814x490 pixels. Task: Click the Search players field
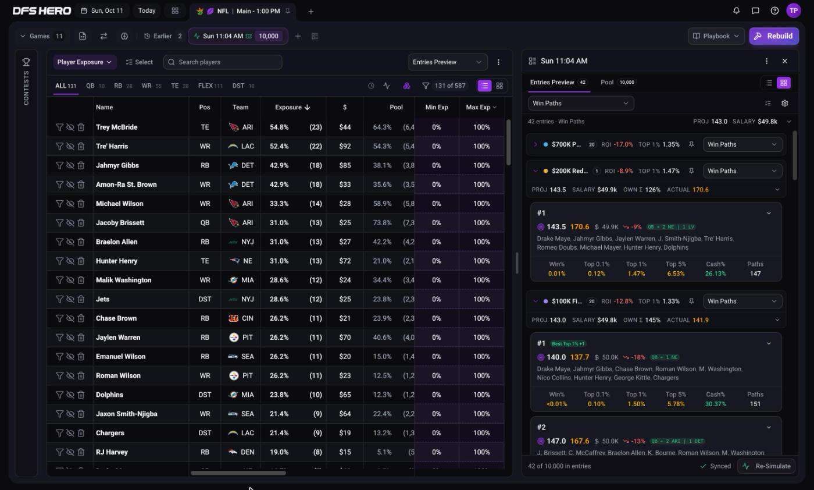pyautogui.click(x=223, y=62)
